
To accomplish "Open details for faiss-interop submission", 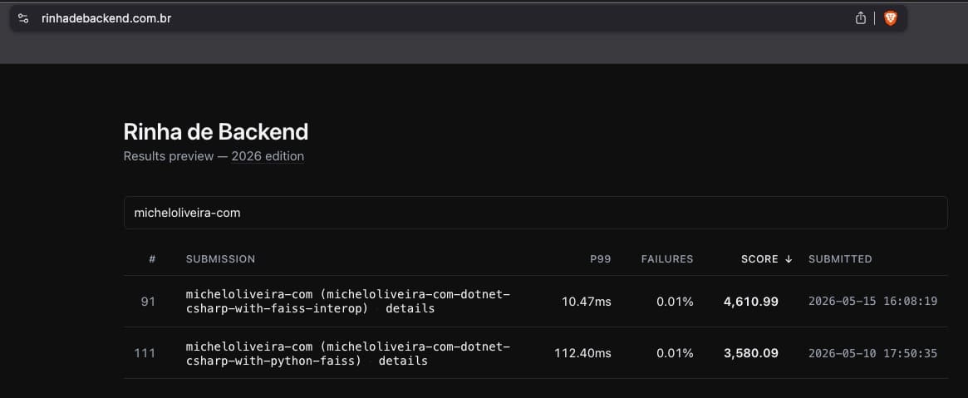I will tap(410, 308).
